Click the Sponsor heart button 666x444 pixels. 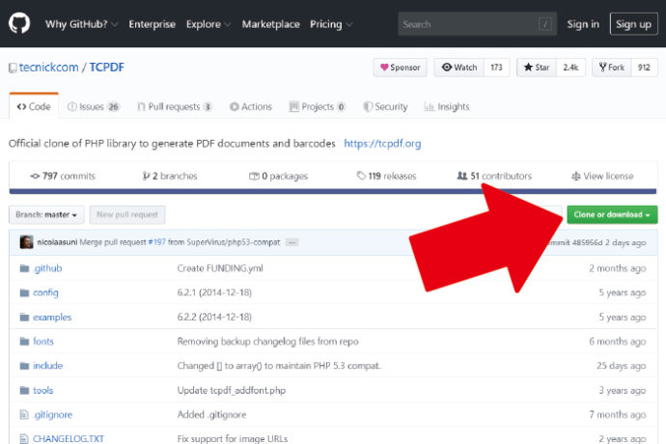click(x=400, y=68)
